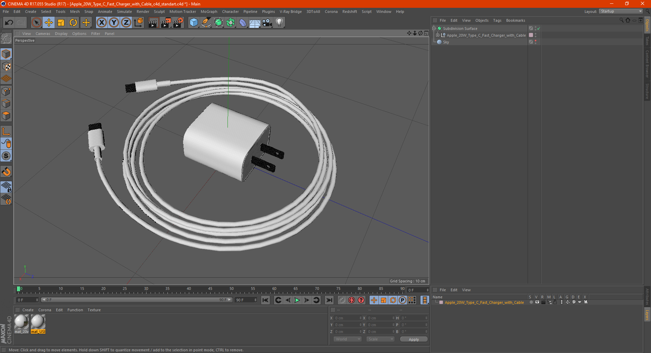Open the Content Browser side tab
The width and height of the screenshot is (651, 353).
click(647, 63)
